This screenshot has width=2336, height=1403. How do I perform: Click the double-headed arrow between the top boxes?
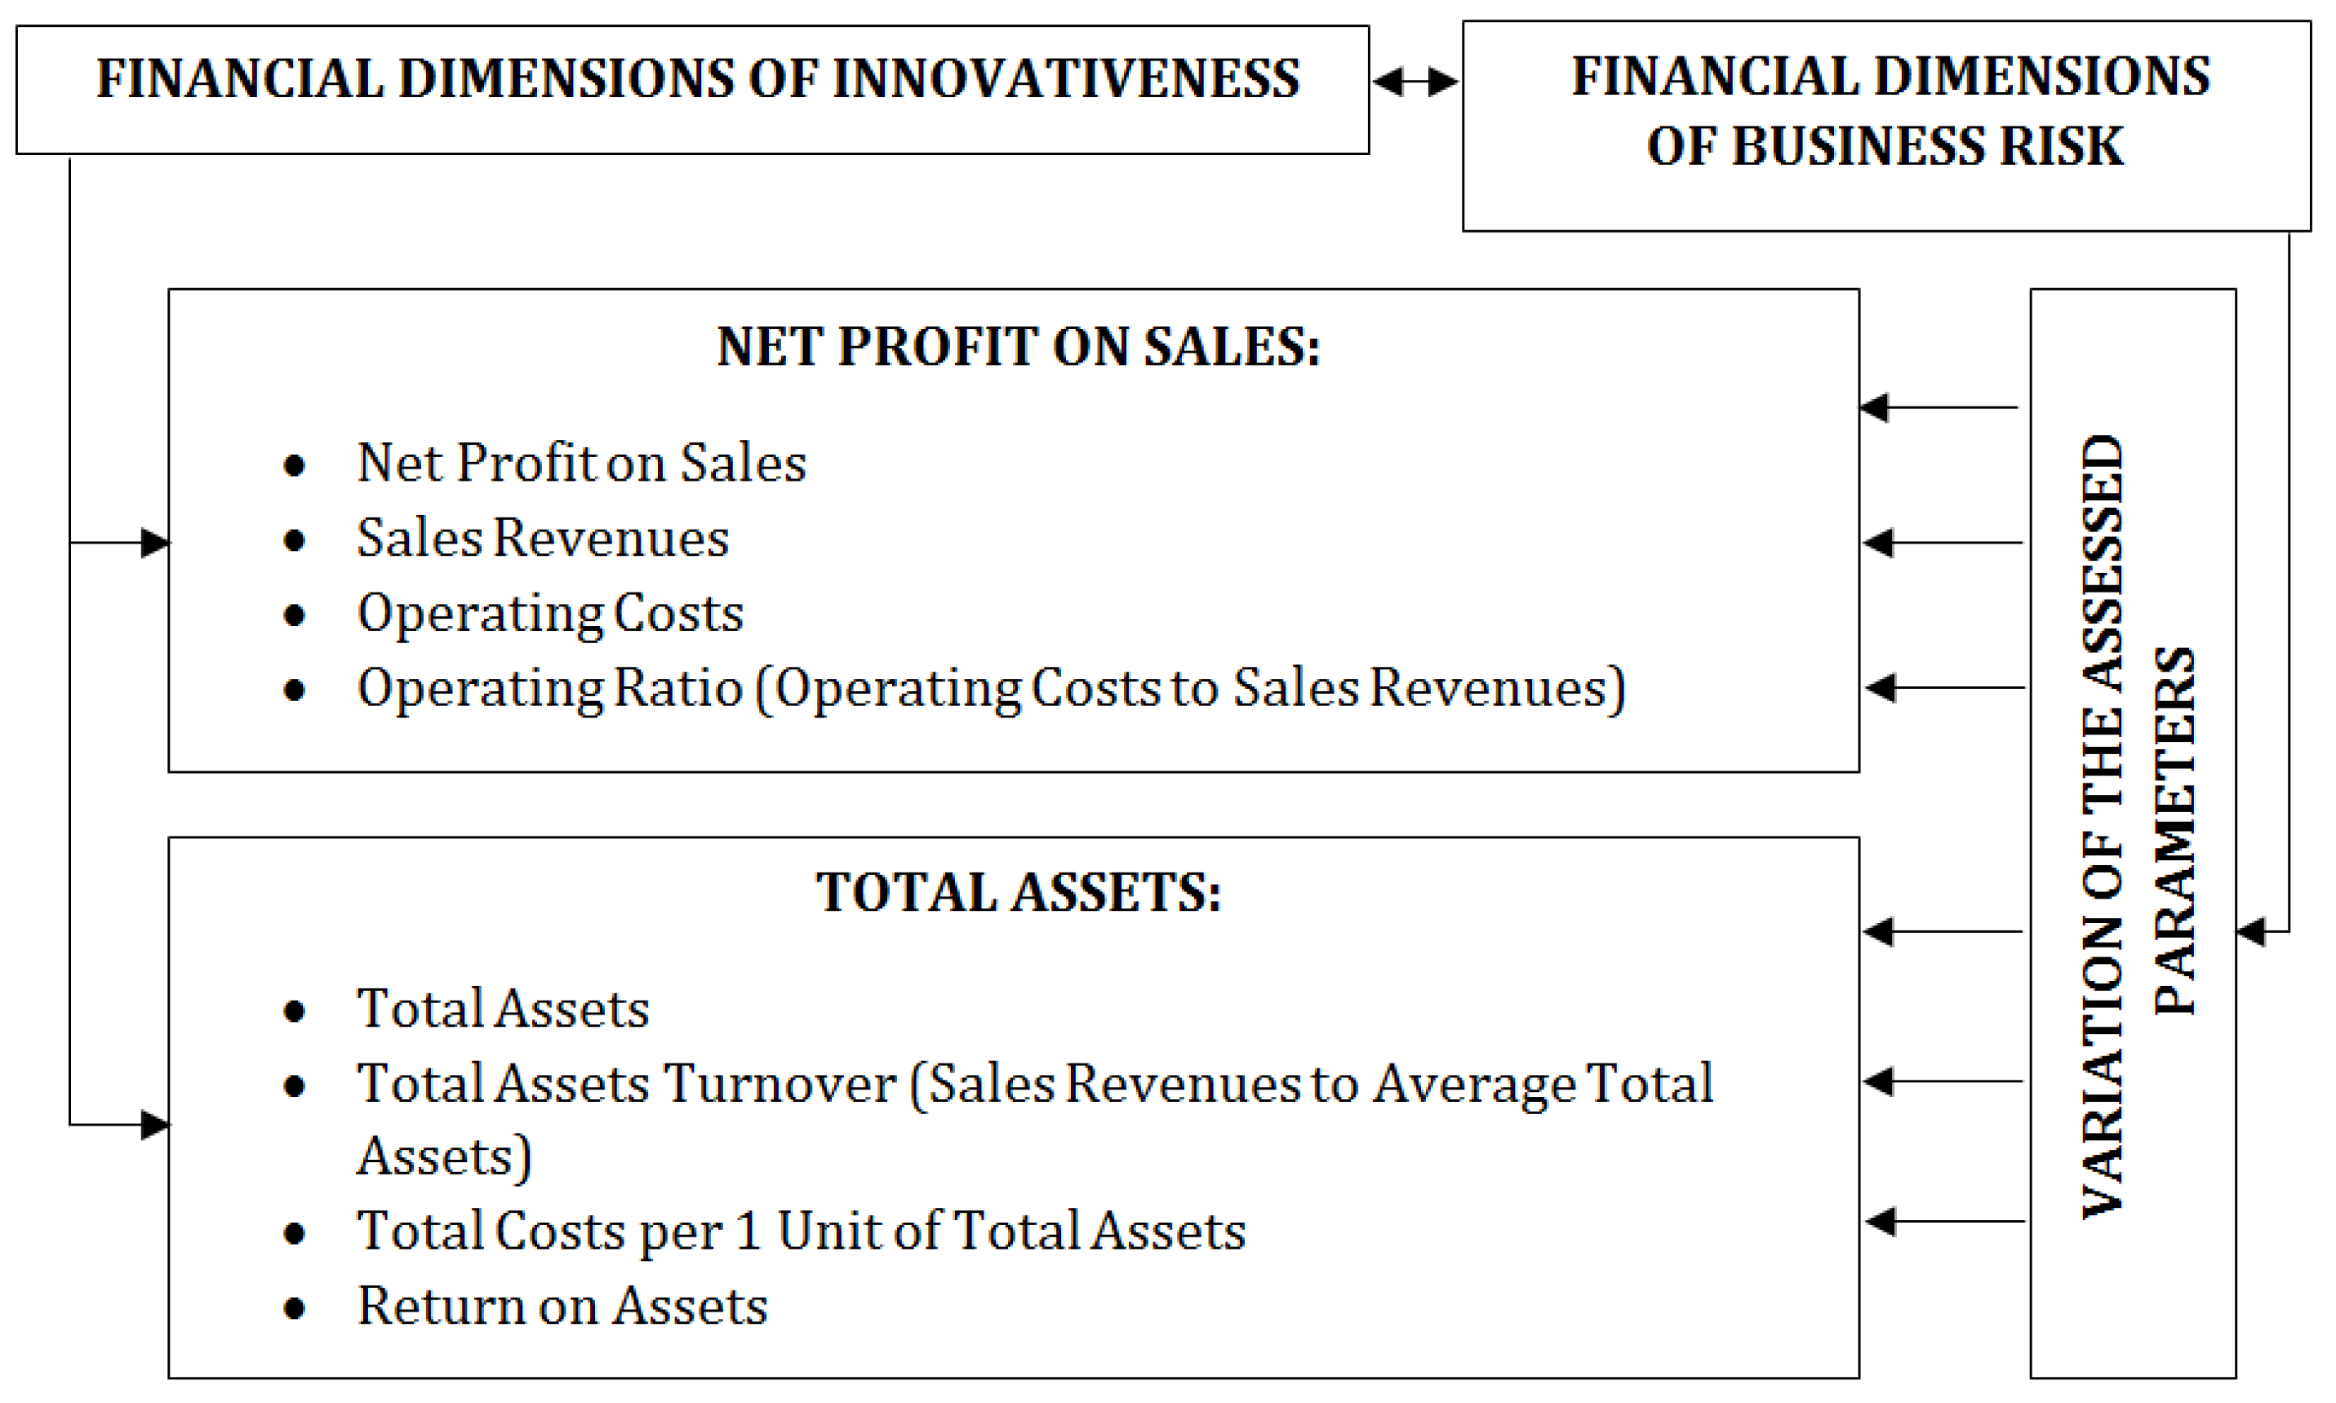[1414, 82]
